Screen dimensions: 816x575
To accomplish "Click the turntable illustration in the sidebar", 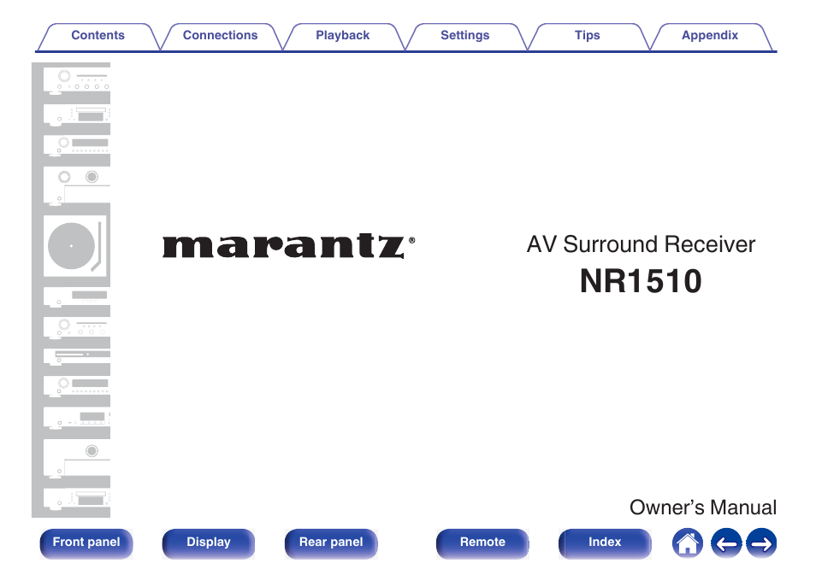I will click(x=75, y=246).
